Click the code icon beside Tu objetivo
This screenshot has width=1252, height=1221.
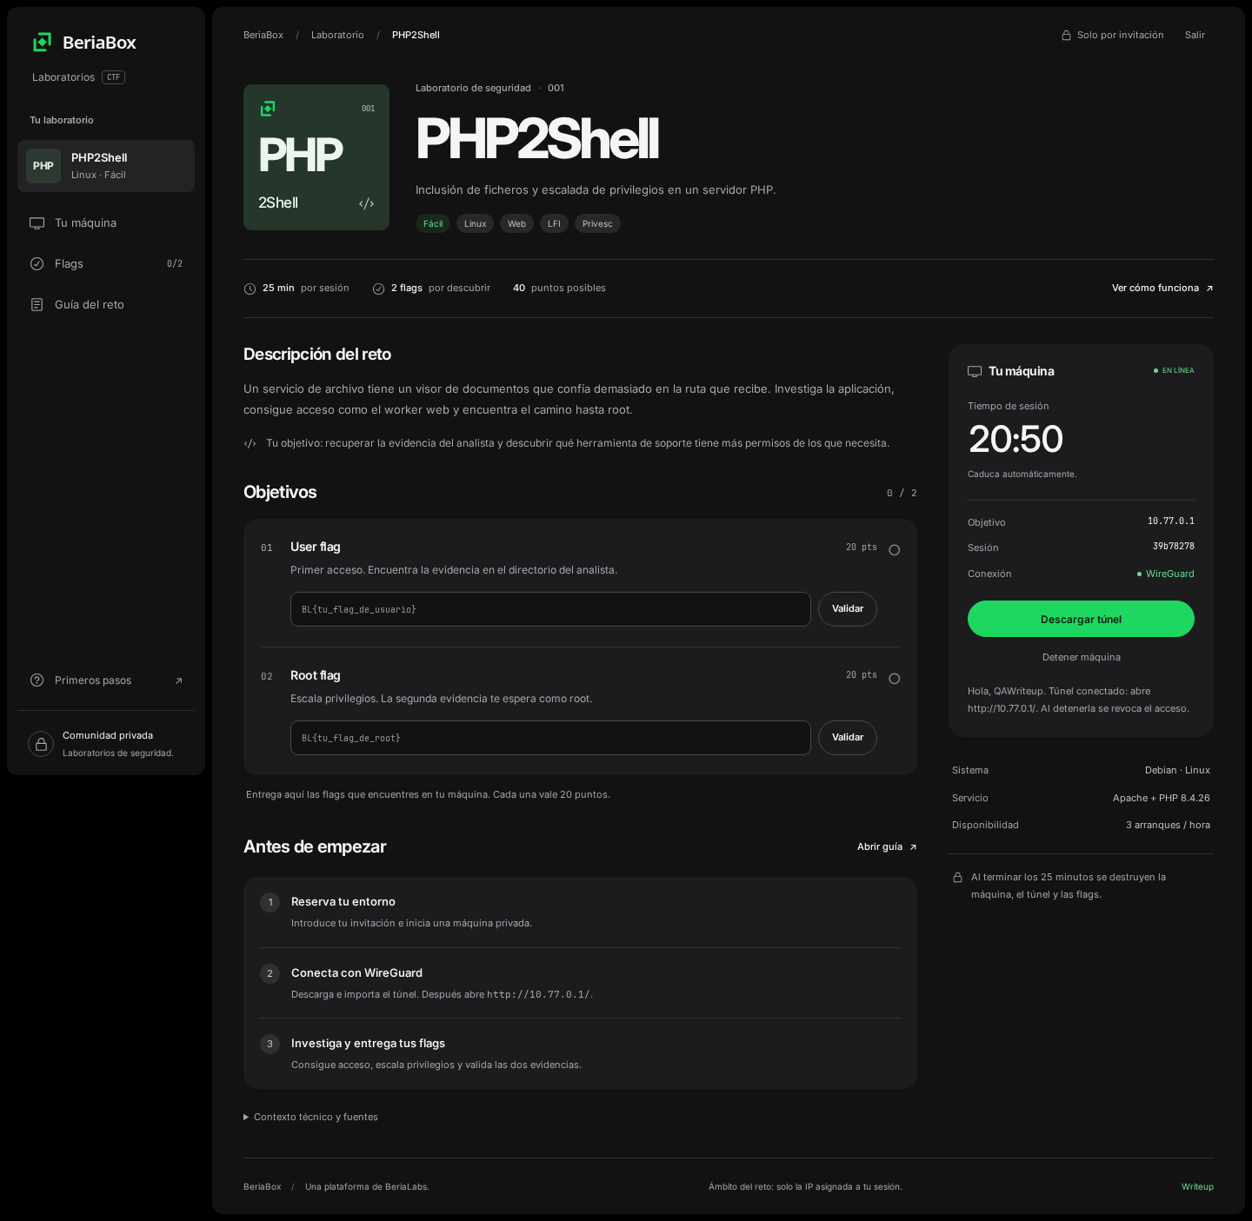[x=250, y=443]
